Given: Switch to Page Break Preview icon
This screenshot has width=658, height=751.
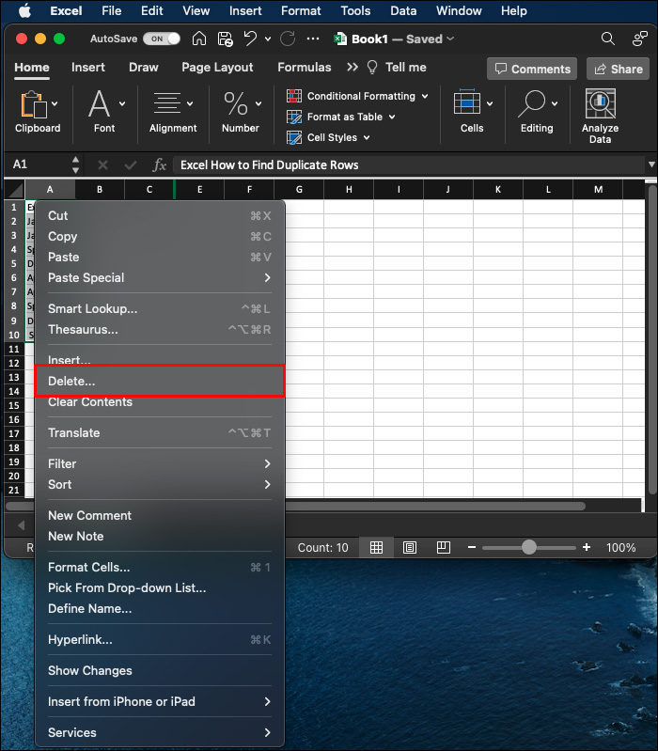Looking at the screenshot, I should pyautogui.click(x=444, y=547).
